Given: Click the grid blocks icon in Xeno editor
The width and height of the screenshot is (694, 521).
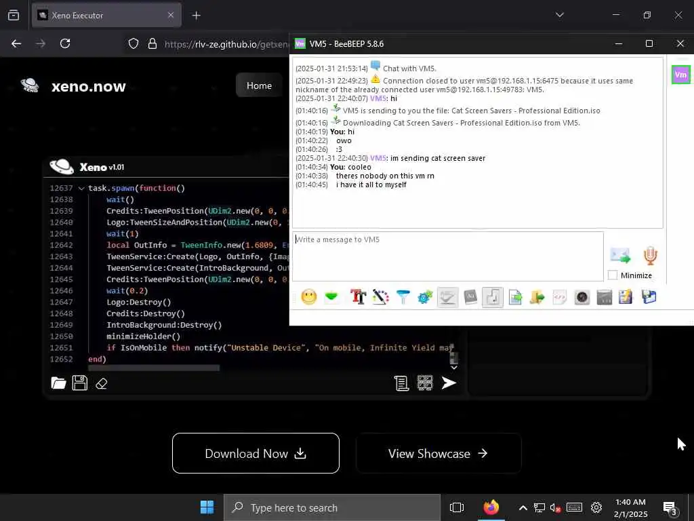Looking at the screenshot, I should point(425,383).
